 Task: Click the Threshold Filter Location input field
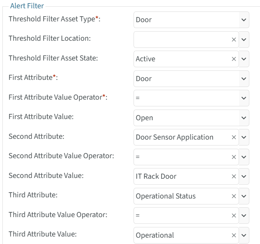pyautogui.click(x=182, y=40)
